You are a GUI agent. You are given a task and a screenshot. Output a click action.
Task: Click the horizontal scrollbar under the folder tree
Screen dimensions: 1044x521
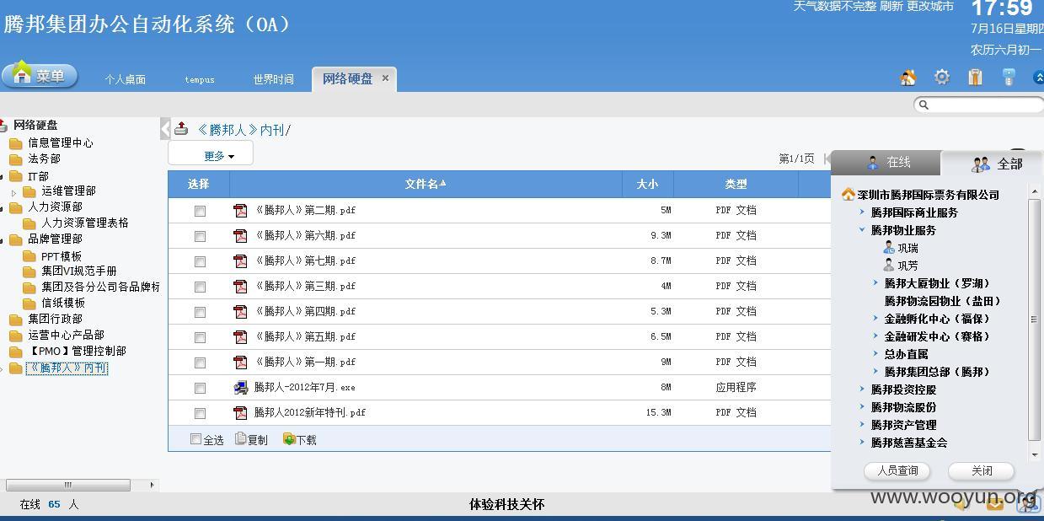point(68,485)
